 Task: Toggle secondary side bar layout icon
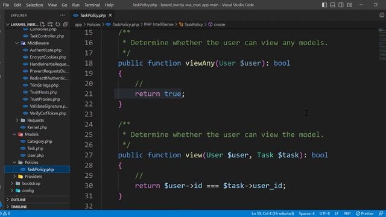[x=341, y=5]
